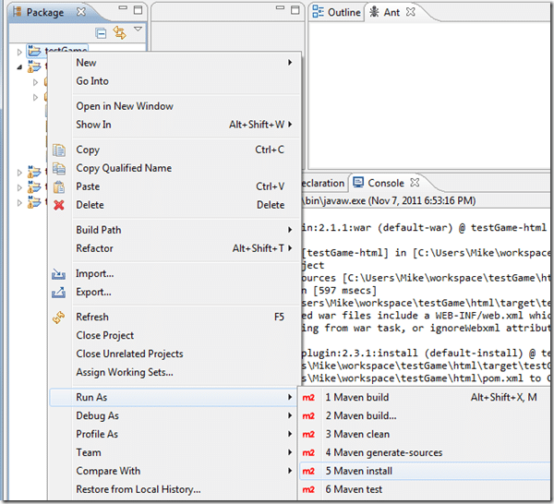Click the Outline tab icon

point(318,12)
